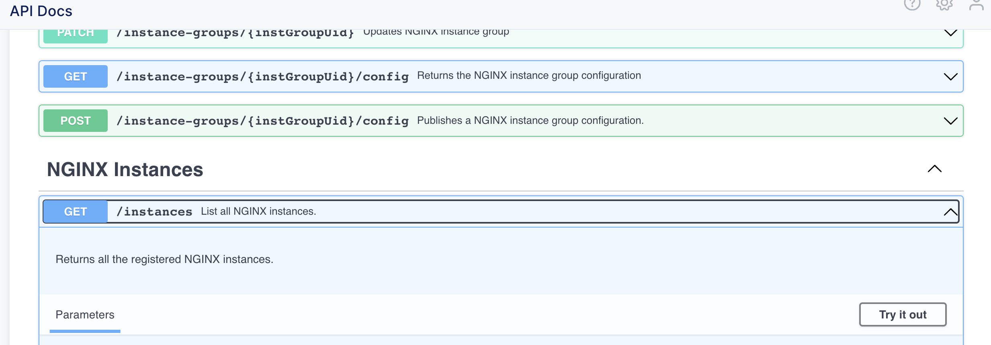Image resolution: width=991 pixels, height=345 pixels.
Task: Click 'Returns the NGINX instance group configuration' text
Action: [x=529, y=76]
